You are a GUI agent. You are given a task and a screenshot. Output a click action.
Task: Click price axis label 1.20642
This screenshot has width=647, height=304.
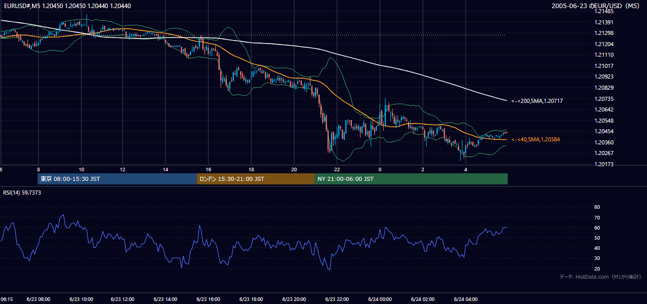pos(603,109)
